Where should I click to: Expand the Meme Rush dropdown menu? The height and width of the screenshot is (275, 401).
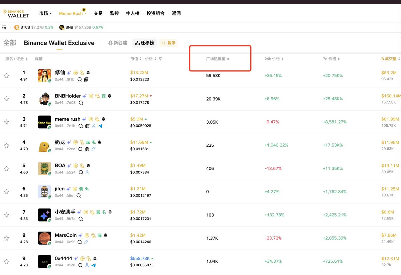(73, 13)
